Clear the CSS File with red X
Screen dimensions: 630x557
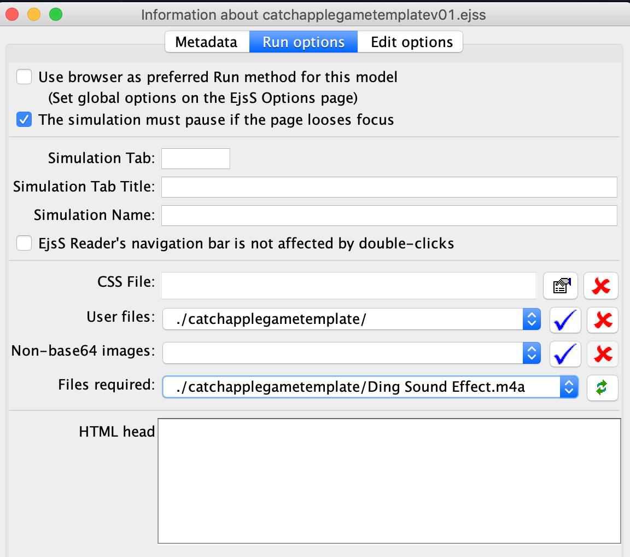(601, 286)
